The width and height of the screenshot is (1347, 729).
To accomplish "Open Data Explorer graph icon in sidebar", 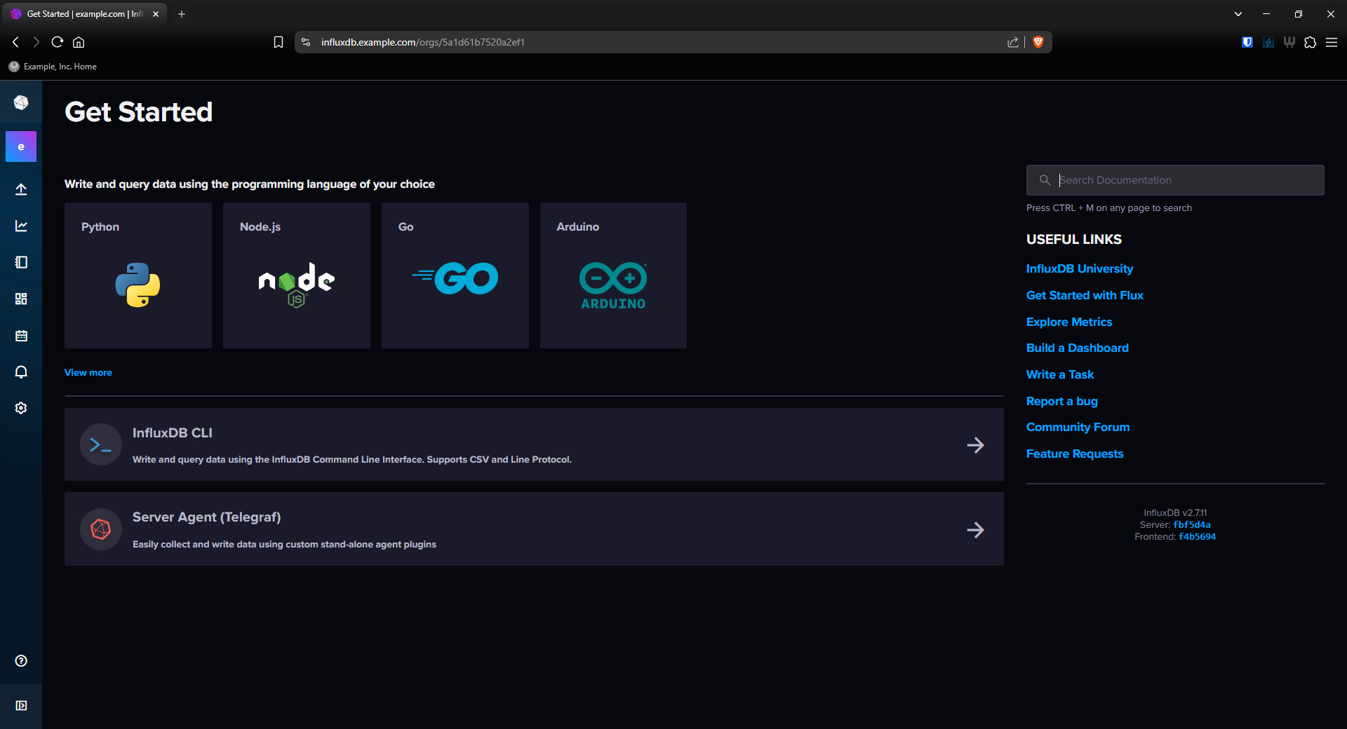I will point(21,226).
